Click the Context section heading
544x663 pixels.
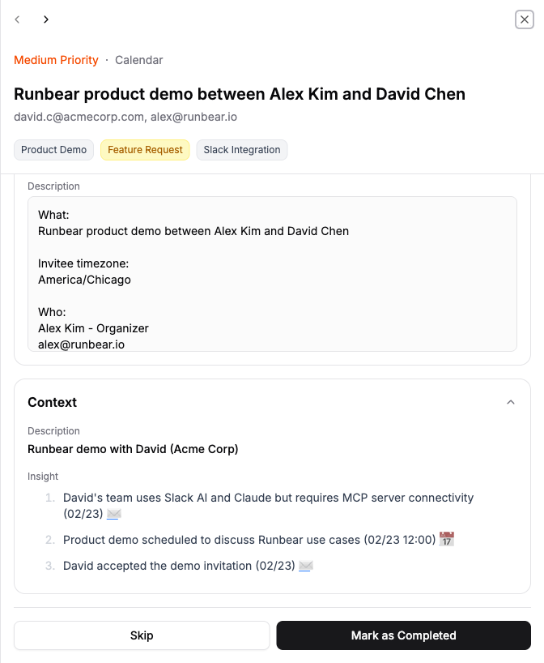(x=53, y=402)
